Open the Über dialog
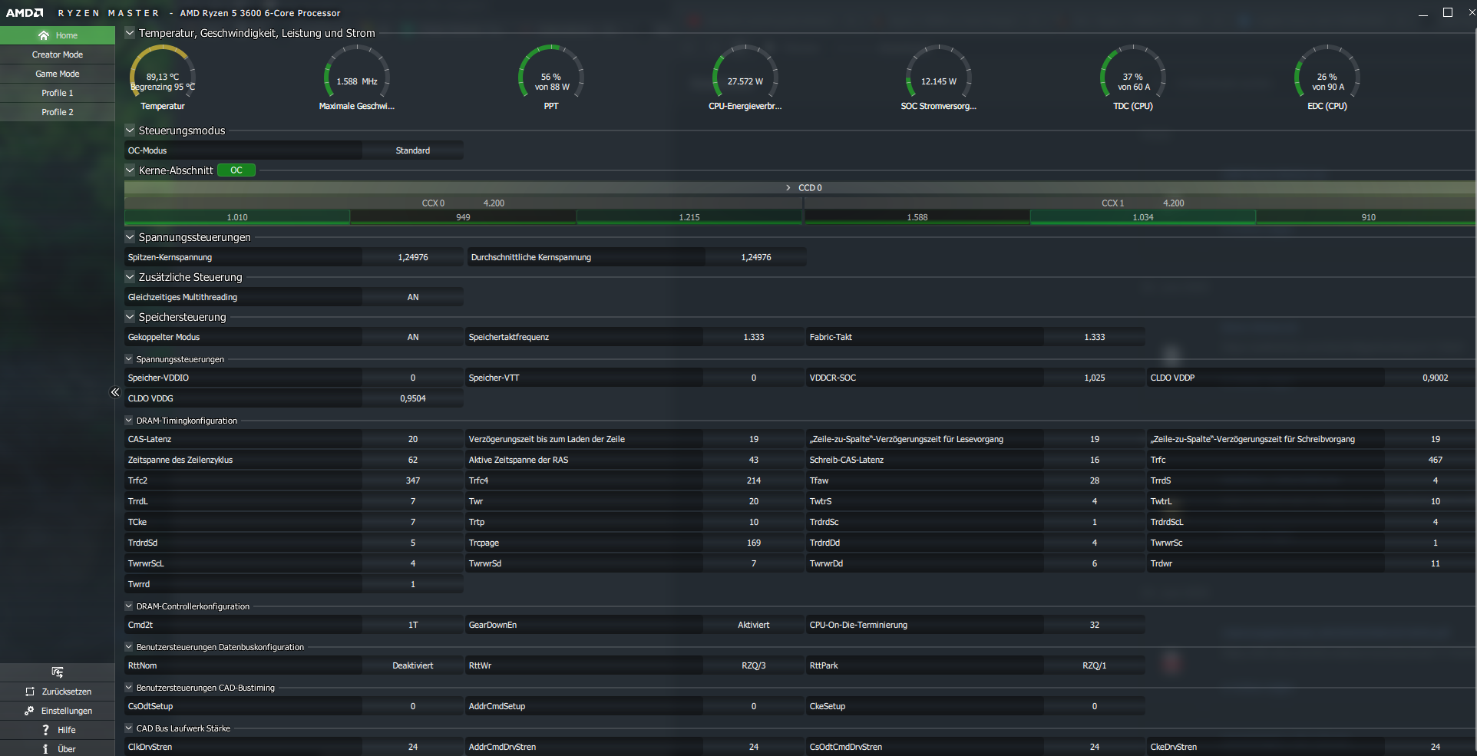1477x756 pixels. (58, 749)
